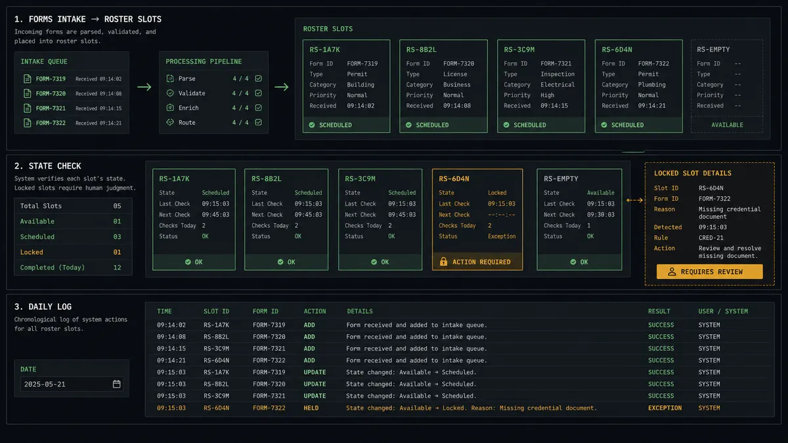Click the Total Slots summary row
Viewport: 788px width, 443px height.
(x=73, y=206)
